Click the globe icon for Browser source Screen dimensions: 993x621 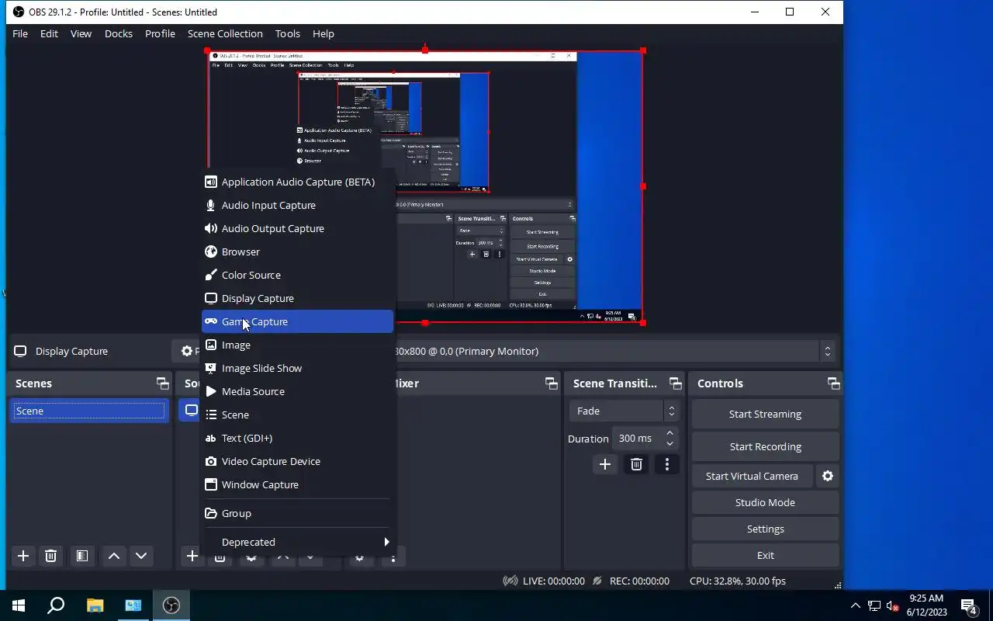[210, 252]
